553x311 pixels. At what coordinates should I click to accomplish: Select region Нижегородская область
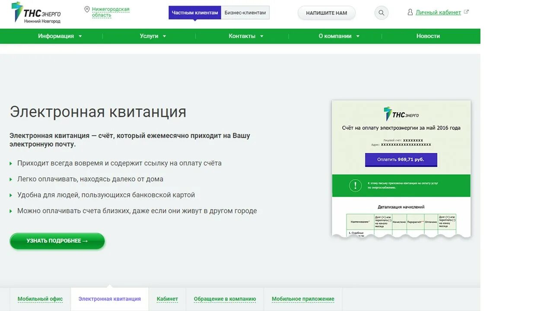point(111,12)
